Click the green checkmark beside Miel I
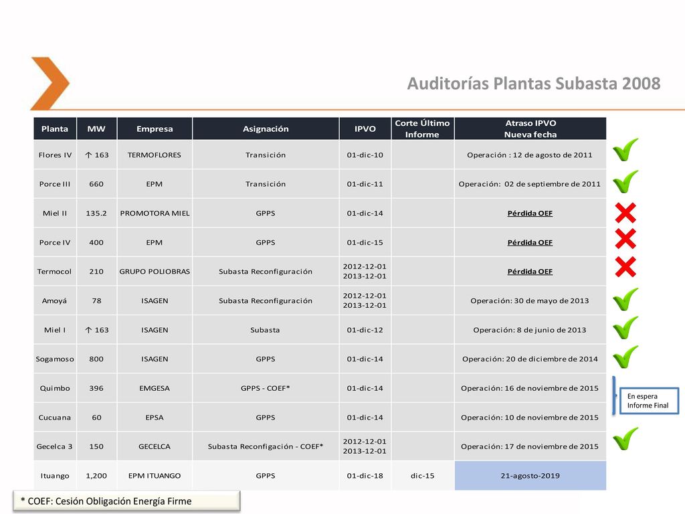685x514 pixels. click(625, 328)
